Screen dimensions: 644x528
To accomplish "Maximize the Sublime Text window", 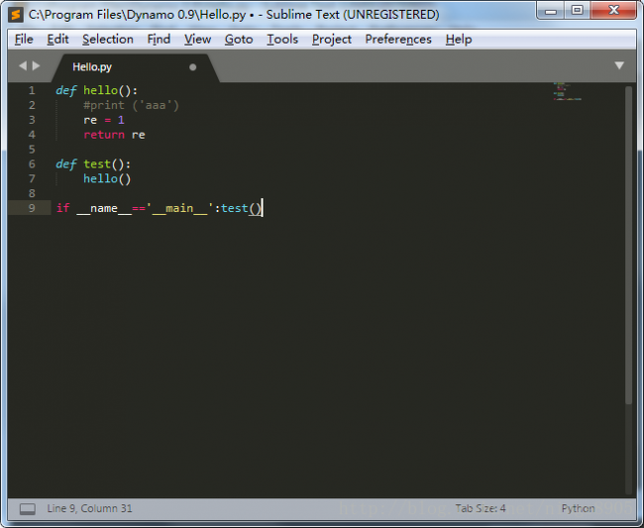I will click(577, 12).
